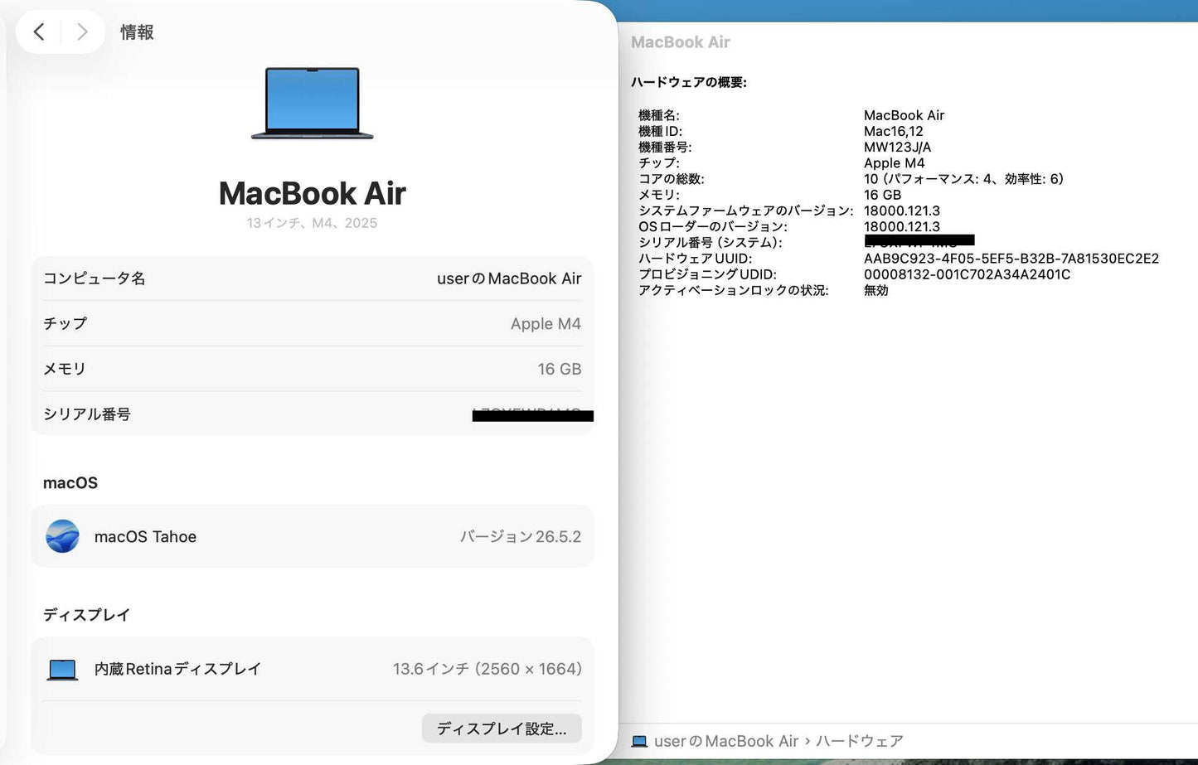Click the MacBook Air title in System Information window
This screenshot has width=1198, height=765.
click(681, 42)
